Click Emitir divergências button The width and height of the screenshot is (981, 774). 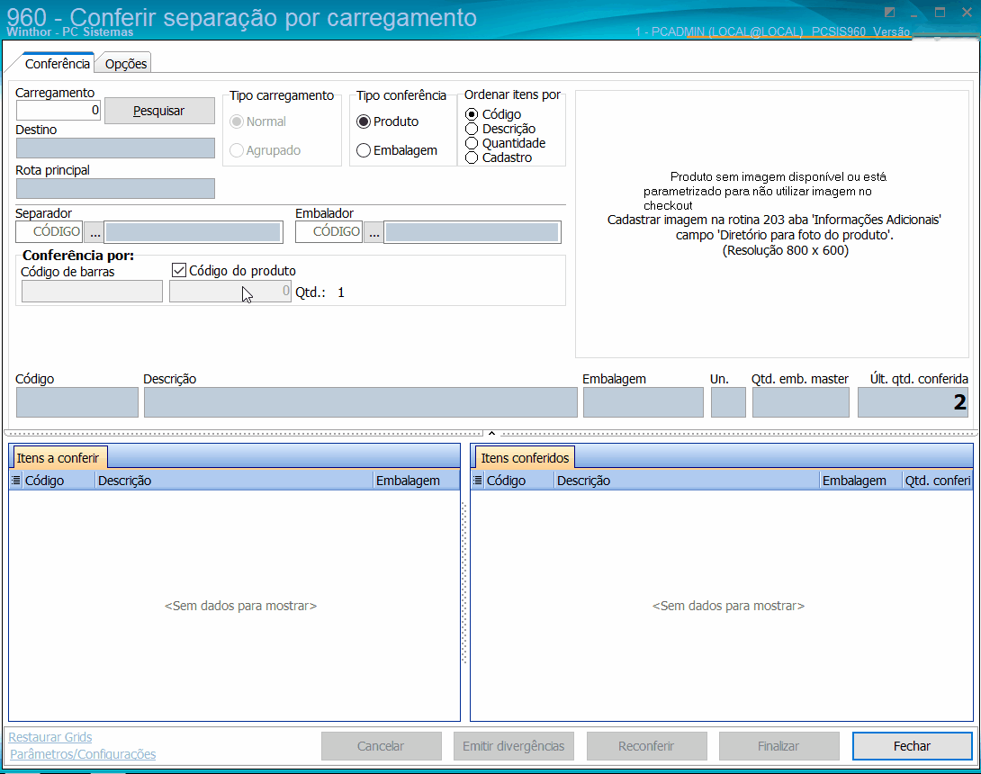514,746
